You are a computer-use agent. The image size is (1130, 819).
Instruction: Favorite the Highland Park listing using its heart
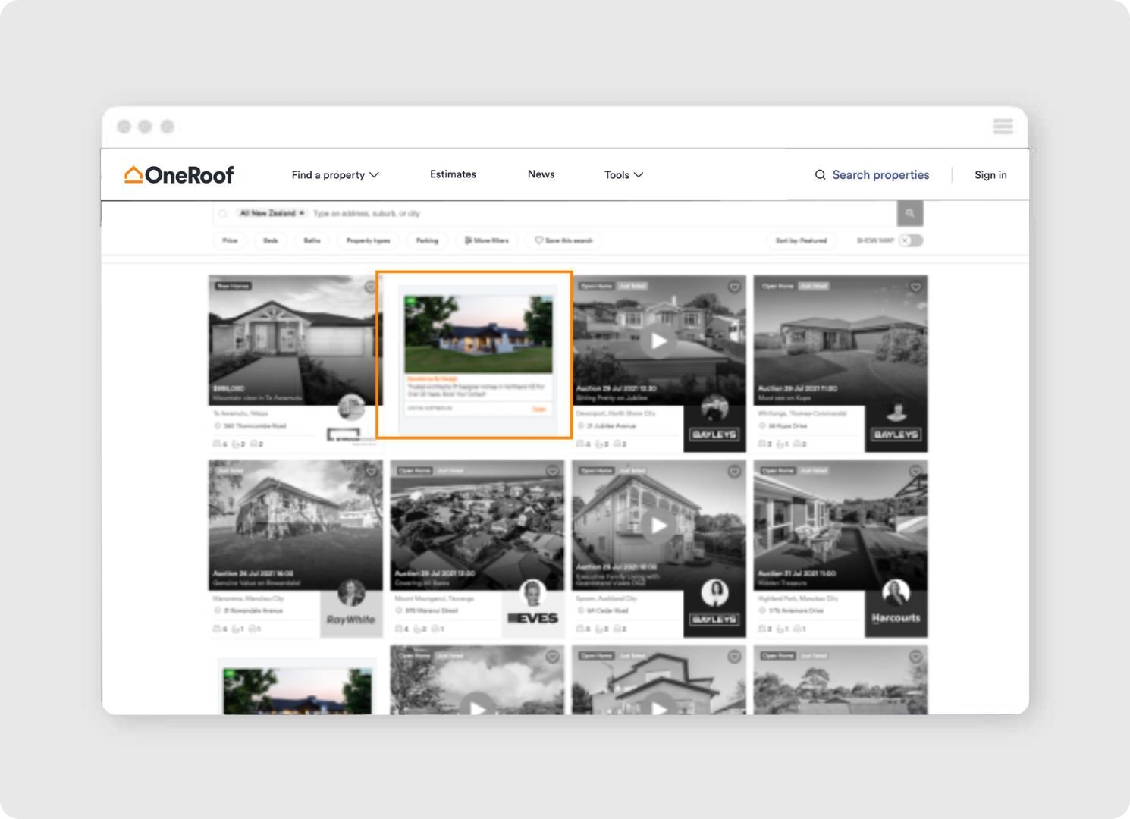point(915,472)
